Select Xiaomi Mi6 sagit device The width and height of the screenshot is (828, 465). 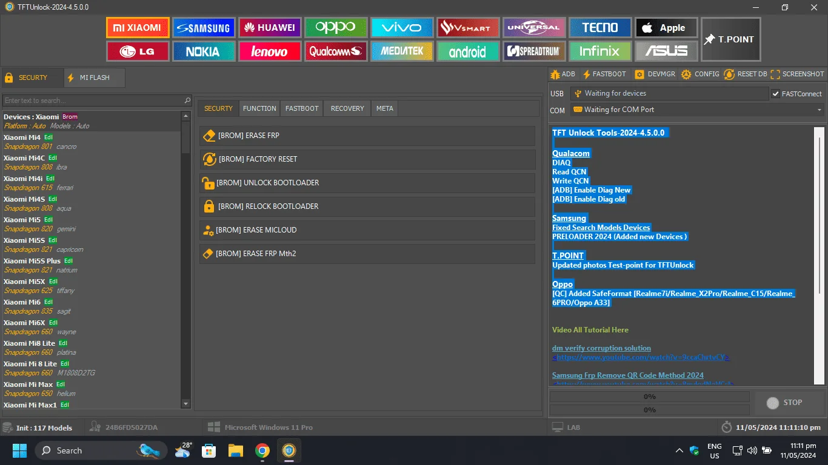[x=91, y=306]
